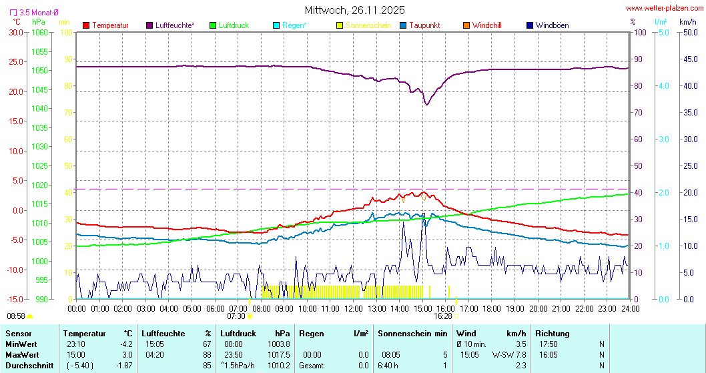Click the 08:58 label at bottom left

click(16, 316)
